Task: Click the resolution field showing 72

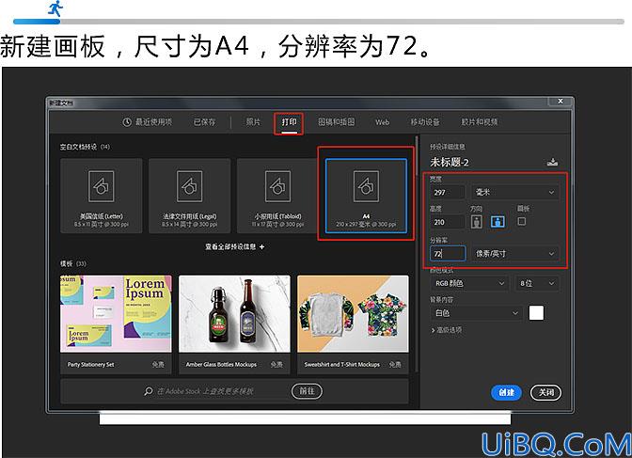Action: click(448, 254)
